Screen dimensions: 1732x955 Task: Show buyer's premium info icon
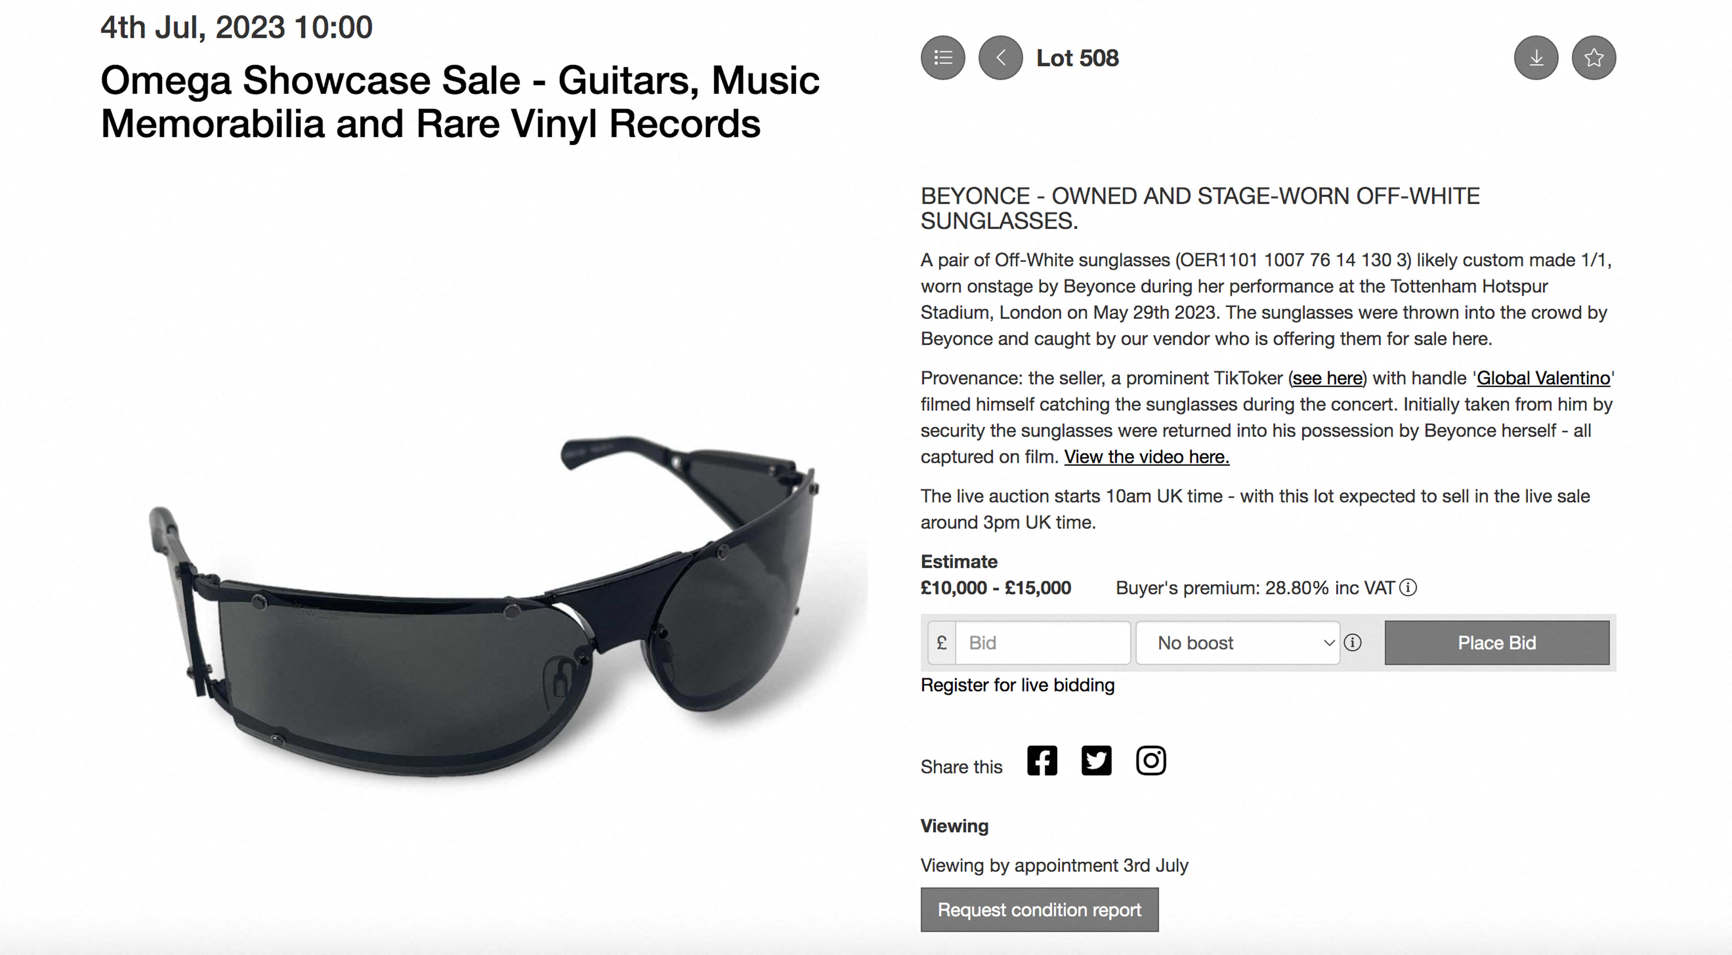click(1409, 588)
